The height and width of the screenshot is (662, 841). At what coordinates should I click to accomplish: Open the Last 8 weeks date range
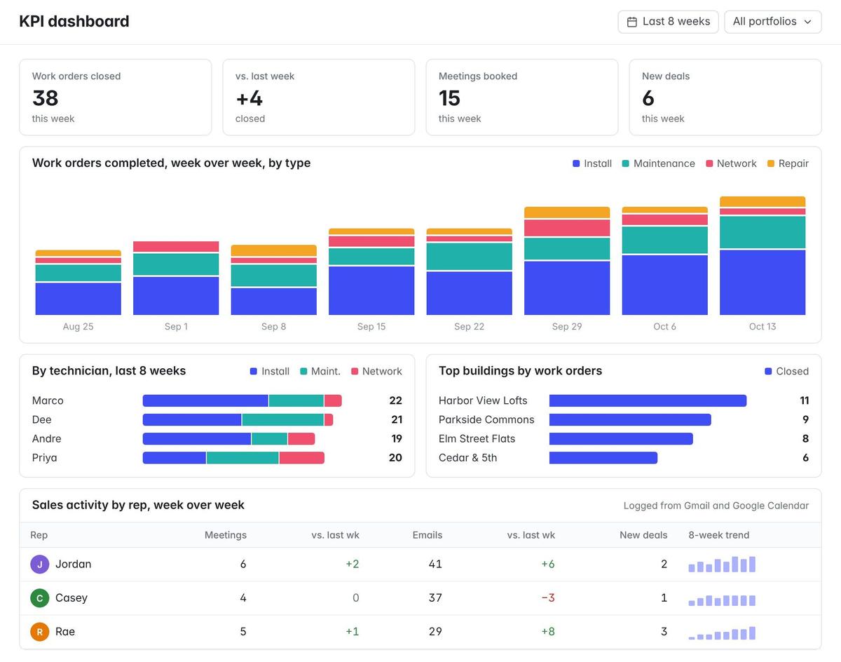coord(669,22)
